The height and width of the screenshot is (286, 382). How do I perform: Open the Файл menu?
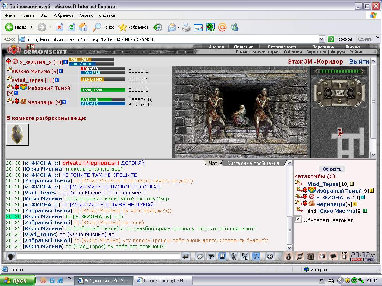pyautogui.click(x=10, y=15)
